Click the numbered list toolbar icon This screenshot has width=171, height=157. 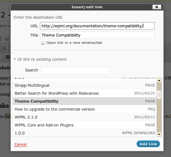click(x=4, y=48)
